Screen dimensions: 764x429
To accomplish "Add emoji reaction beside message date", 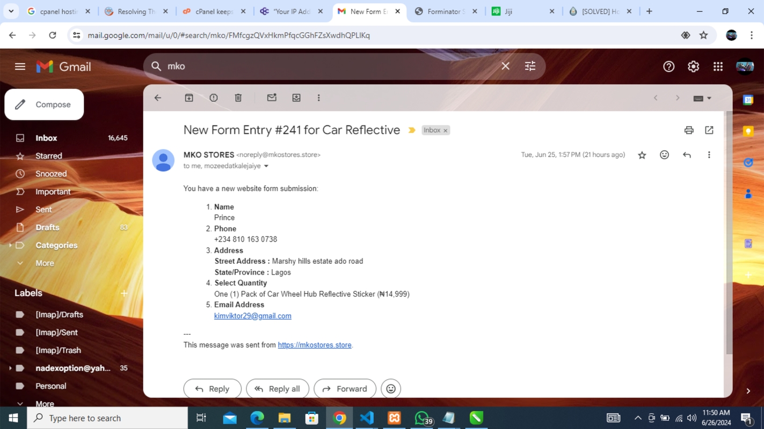I will tap(665, 155).
